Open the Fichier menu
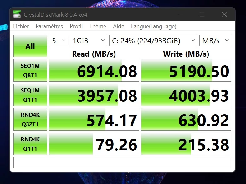246x184 pixels. (21, 26)
